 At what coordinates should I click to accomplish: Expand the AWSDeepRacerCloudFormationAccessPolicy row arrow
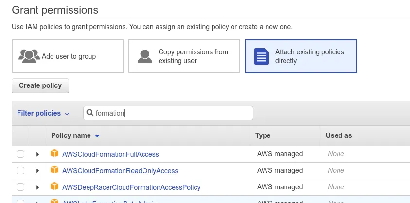pos(37,187)
